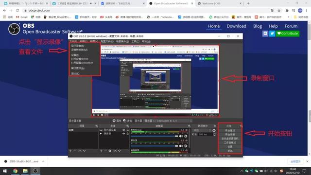Open source properties gear in Sources dock footer
311x175 pixels.
[x=110, y=151]
